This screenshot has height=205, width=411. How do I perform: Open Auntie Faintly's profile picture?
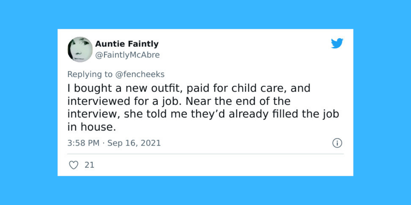[80, 50]
